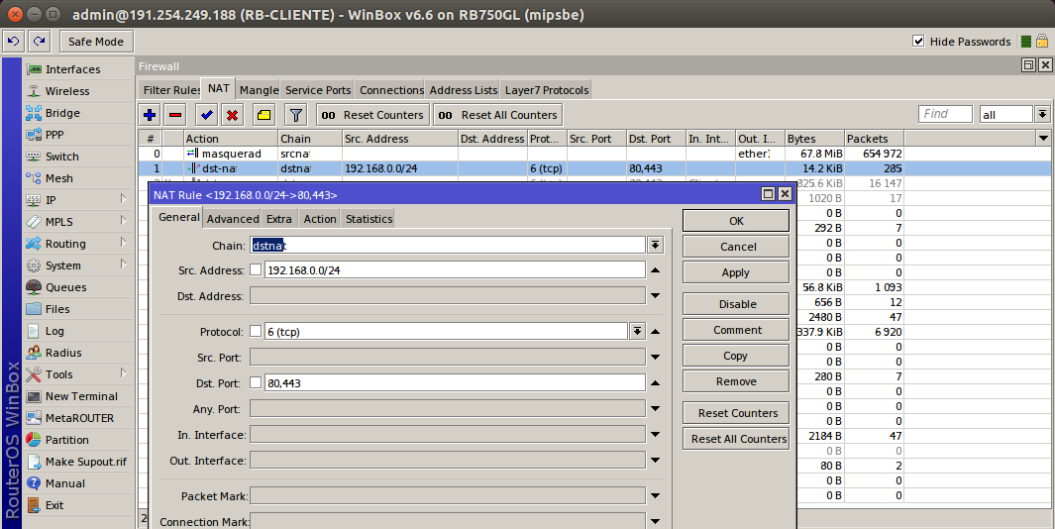Add comment with yellow note icon
The width and height of the screenshot is (1055, 529).
[264, 115]
